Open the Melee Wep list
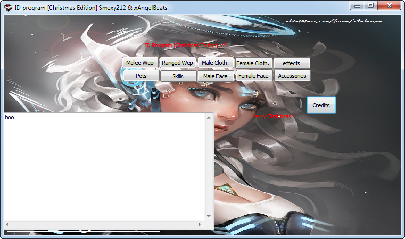The height and width of the screenshot is (239, 405). point(141,63)
